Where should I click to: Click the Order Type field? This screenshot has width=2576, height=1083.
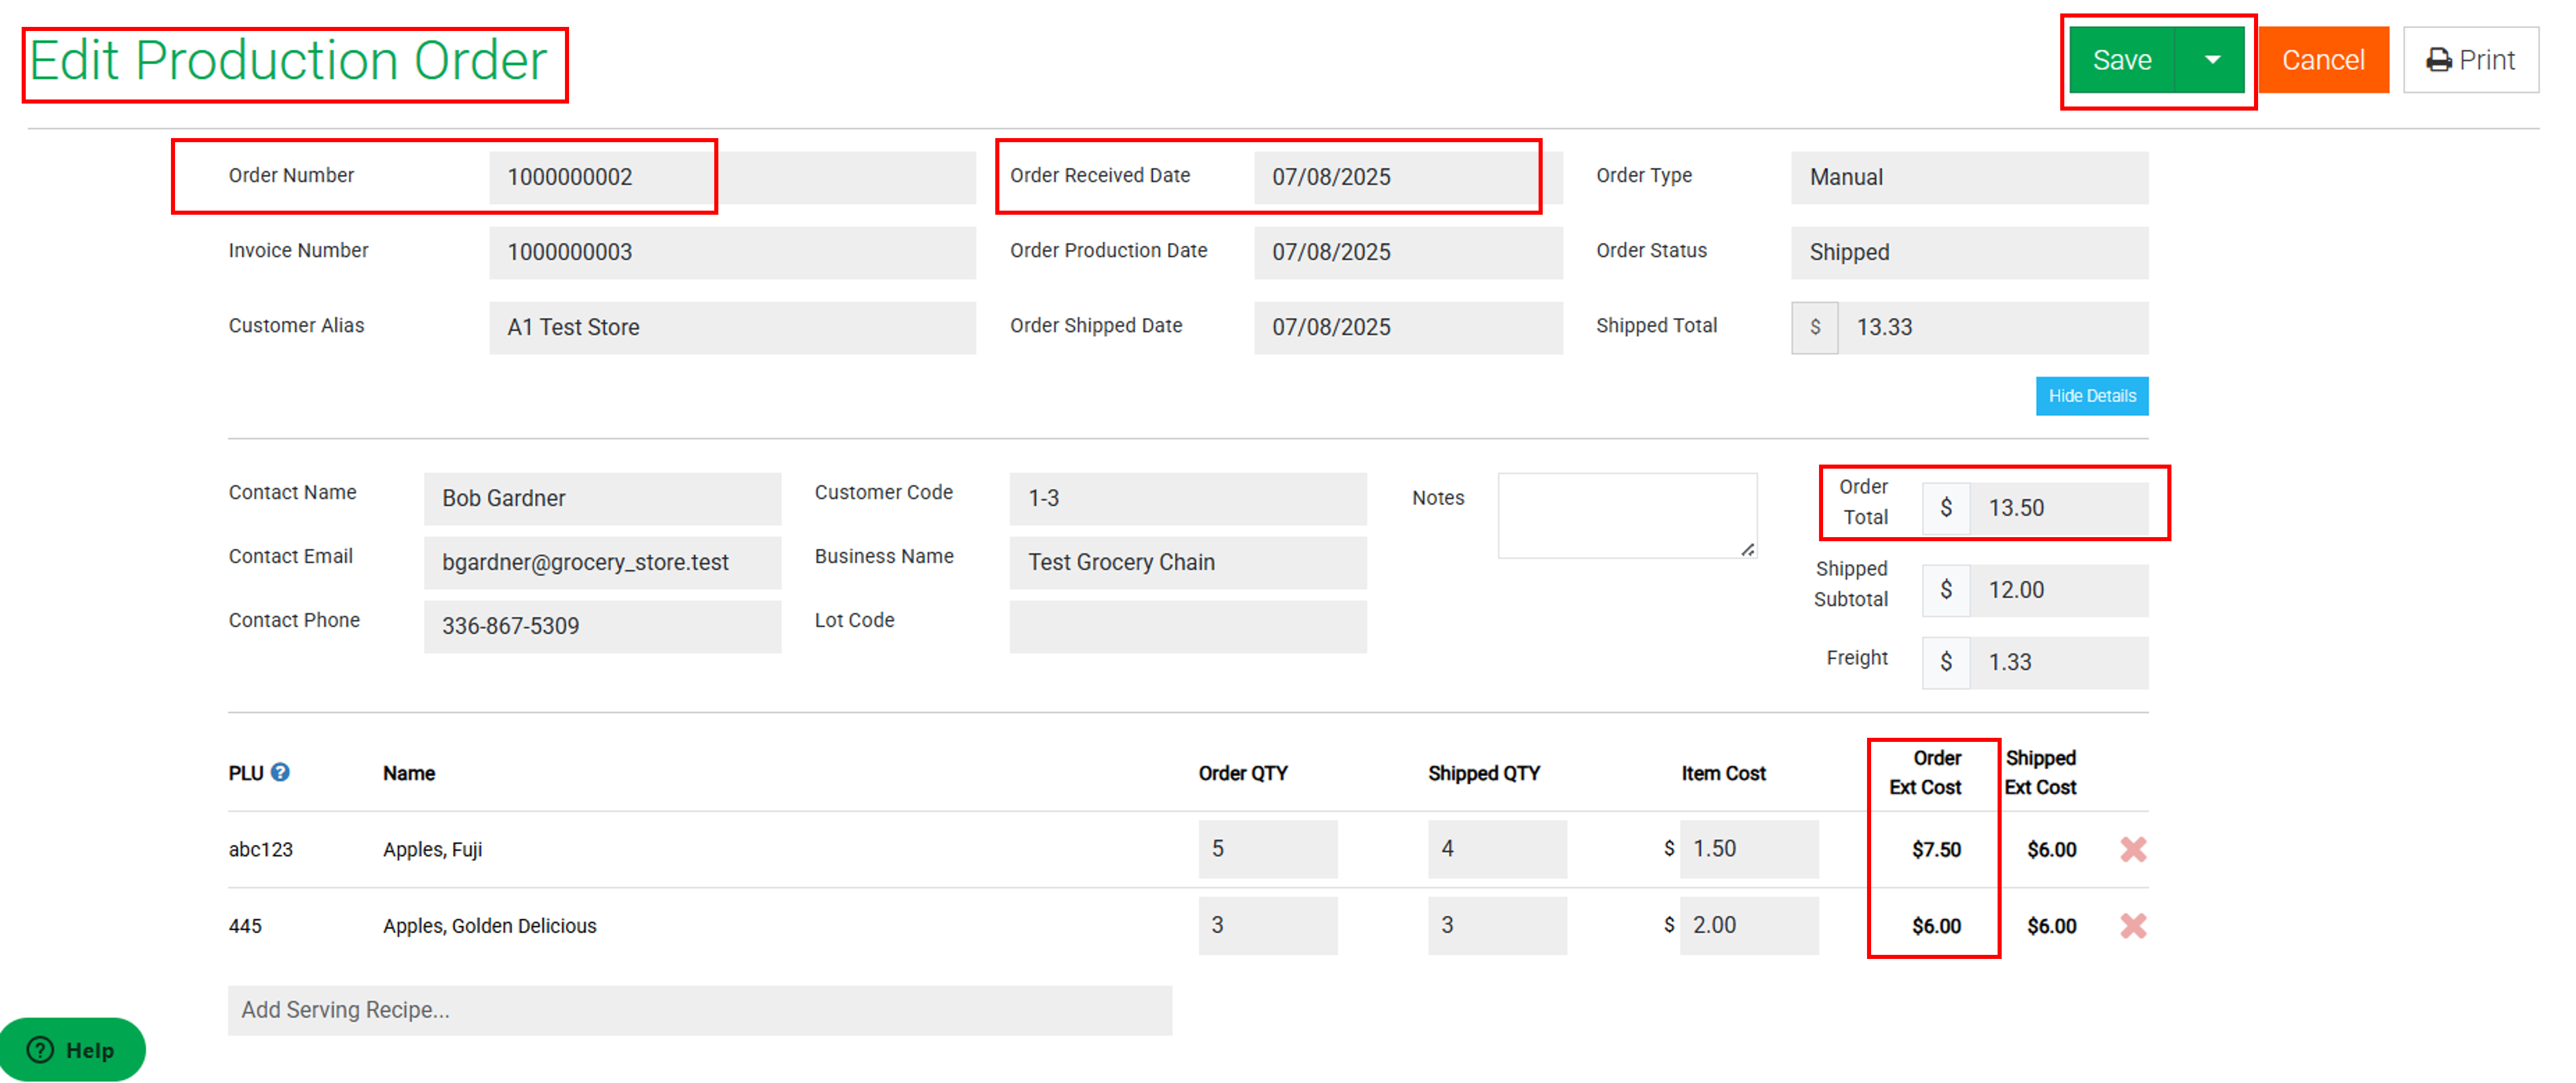pos(1968,178)
